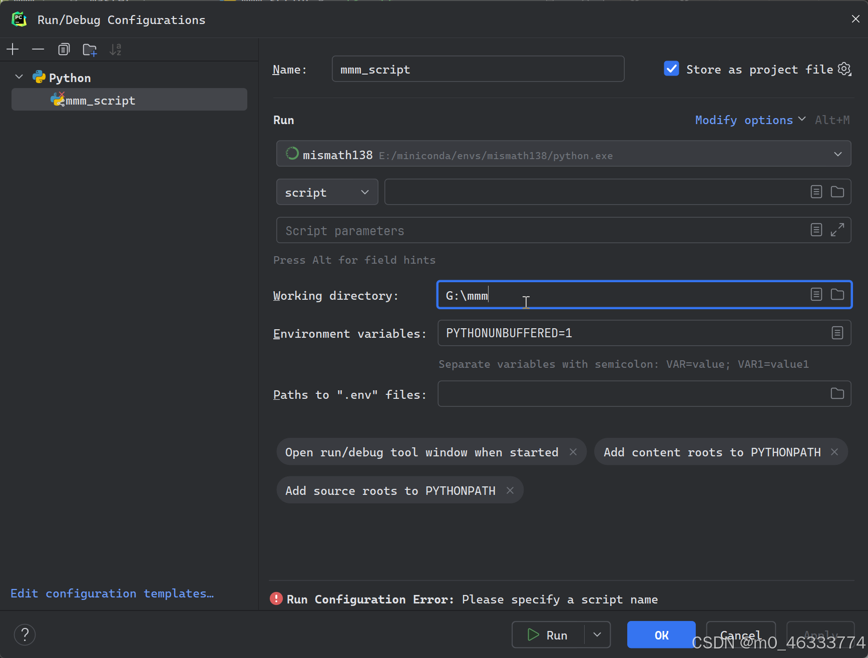Viewport: 868px width, 658px height.
Task: Click the Run button
Action: click(548, 634)
